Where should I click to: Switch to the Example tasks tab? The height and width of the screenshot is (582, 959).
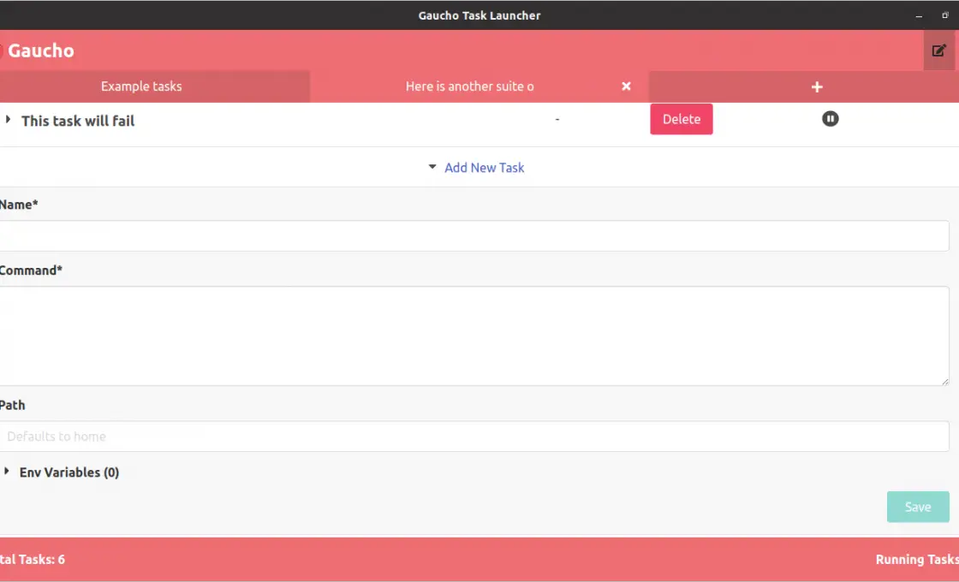coord(141,86)
